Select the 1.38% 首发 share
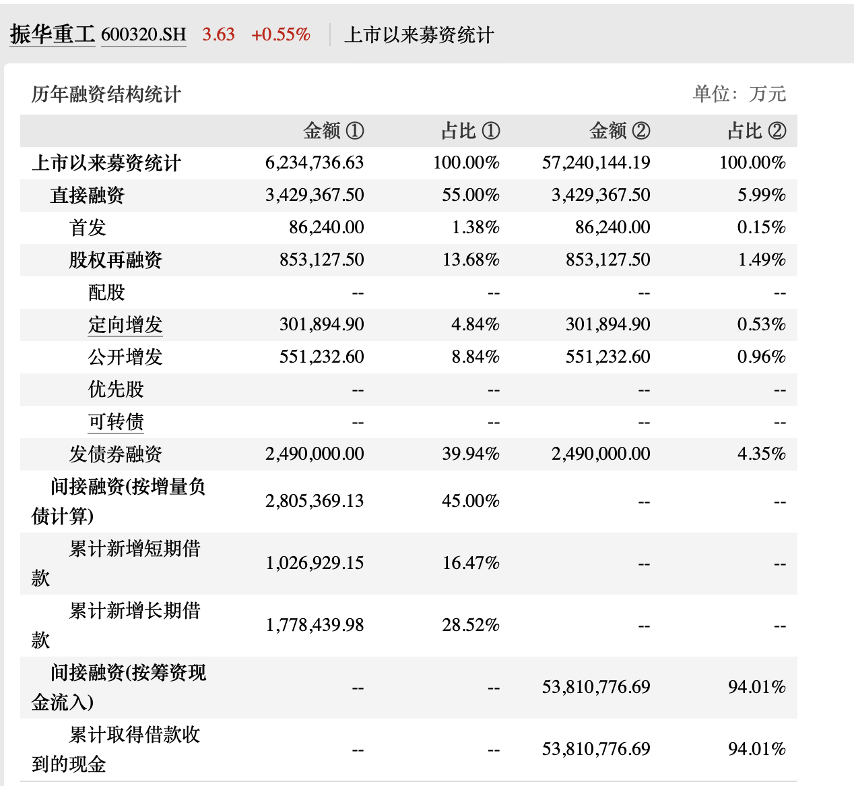Image resolution: width=854 pixels, height=786 pixels. 475,227
